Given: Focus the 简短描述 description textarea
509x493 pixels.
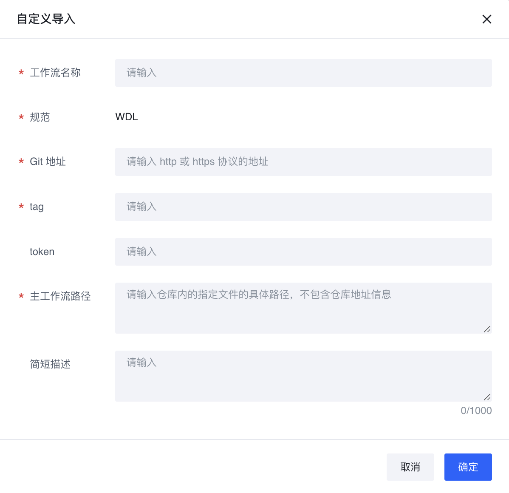Looking at the screenshot, I should click(x=303, y=376).
